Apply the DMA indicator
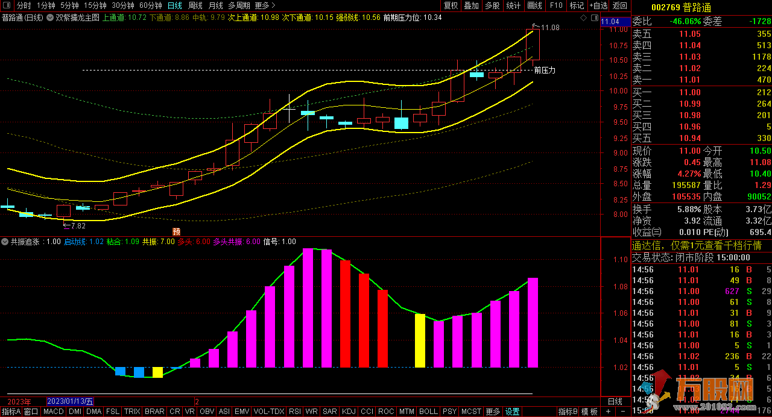This screenshot has height=417, width=772. pos(94,412)
